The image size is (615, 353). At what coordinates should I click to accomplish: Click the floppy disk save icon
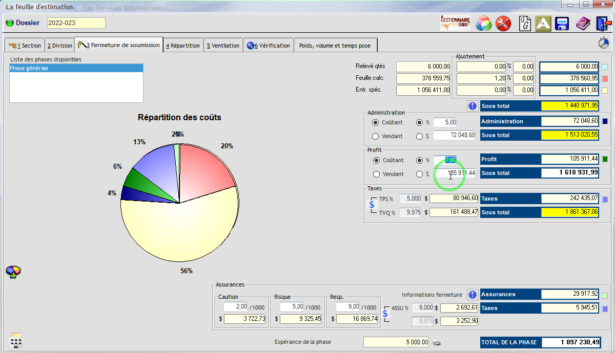coord(563,24)
